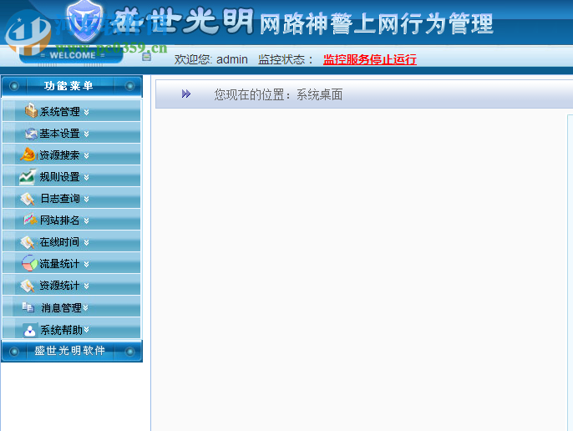Image resolution: width=573 pixels, height=431 pixels.
Task: Open the 规则设置 menu
Action: click(71, 176)
